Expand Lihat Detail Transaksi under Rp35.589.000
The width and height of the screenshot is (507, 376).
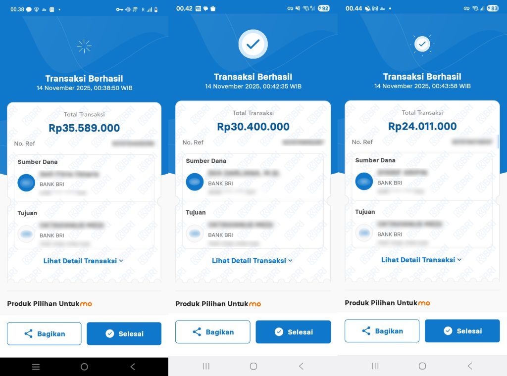tap(83, 261)
